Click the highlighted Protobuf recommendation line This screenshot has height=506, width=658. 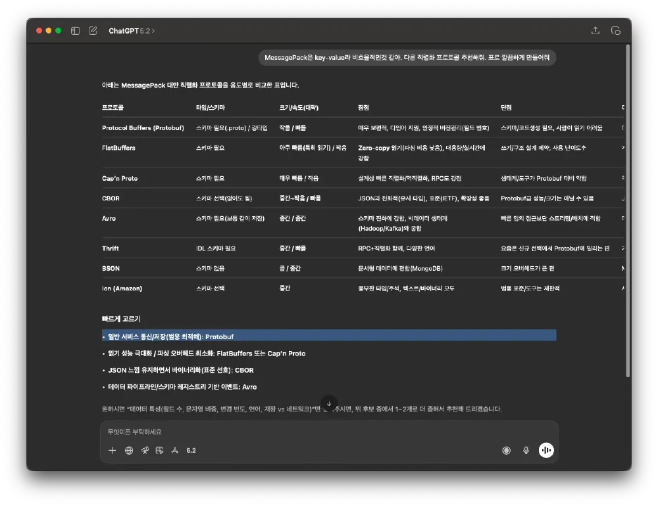tap(329, 336)
